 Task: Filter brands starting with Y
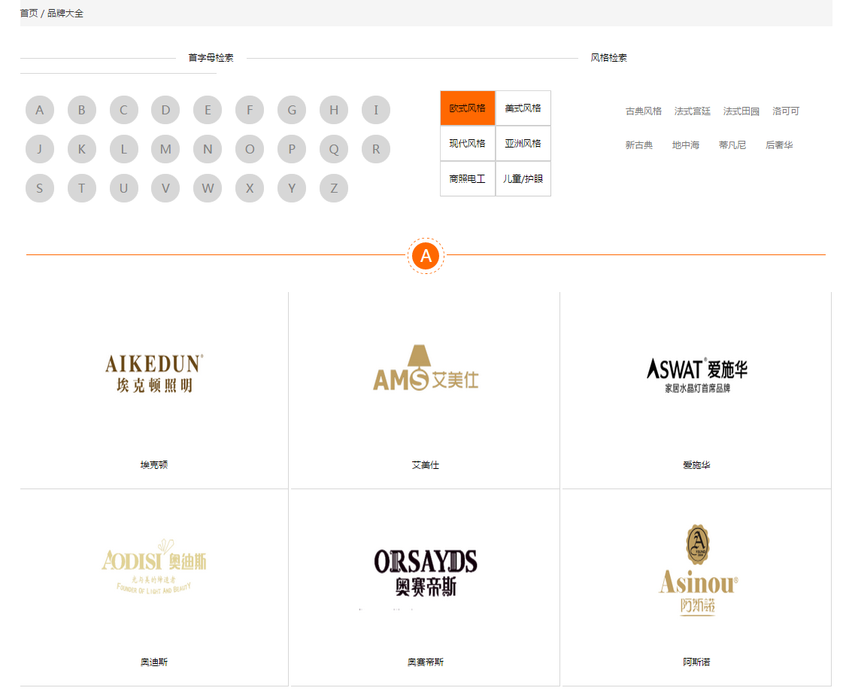pyautogui.click(x=292, y=188)
